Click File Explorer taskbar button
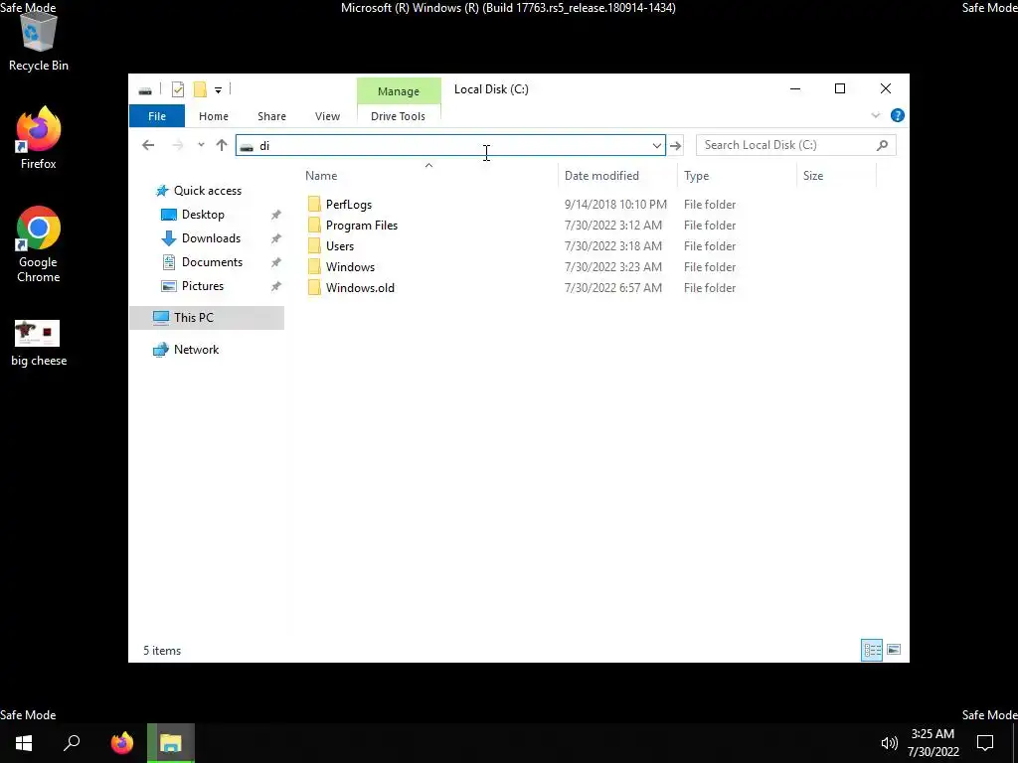The image size is (1018, 763). [x=171, y=743]
